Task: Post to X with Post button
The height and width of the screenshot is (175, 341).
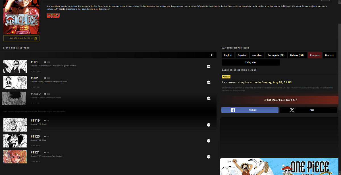Action: click(308, 110)
